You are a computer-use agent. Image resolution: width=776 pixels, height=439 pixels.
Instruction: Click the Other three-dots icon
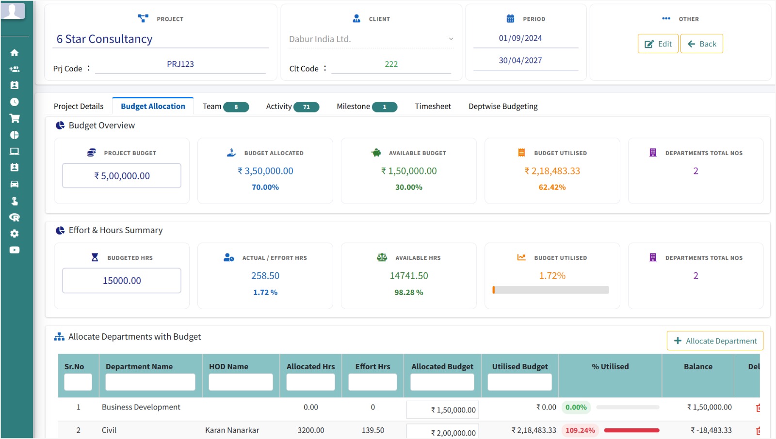click(x=666, y=18)
